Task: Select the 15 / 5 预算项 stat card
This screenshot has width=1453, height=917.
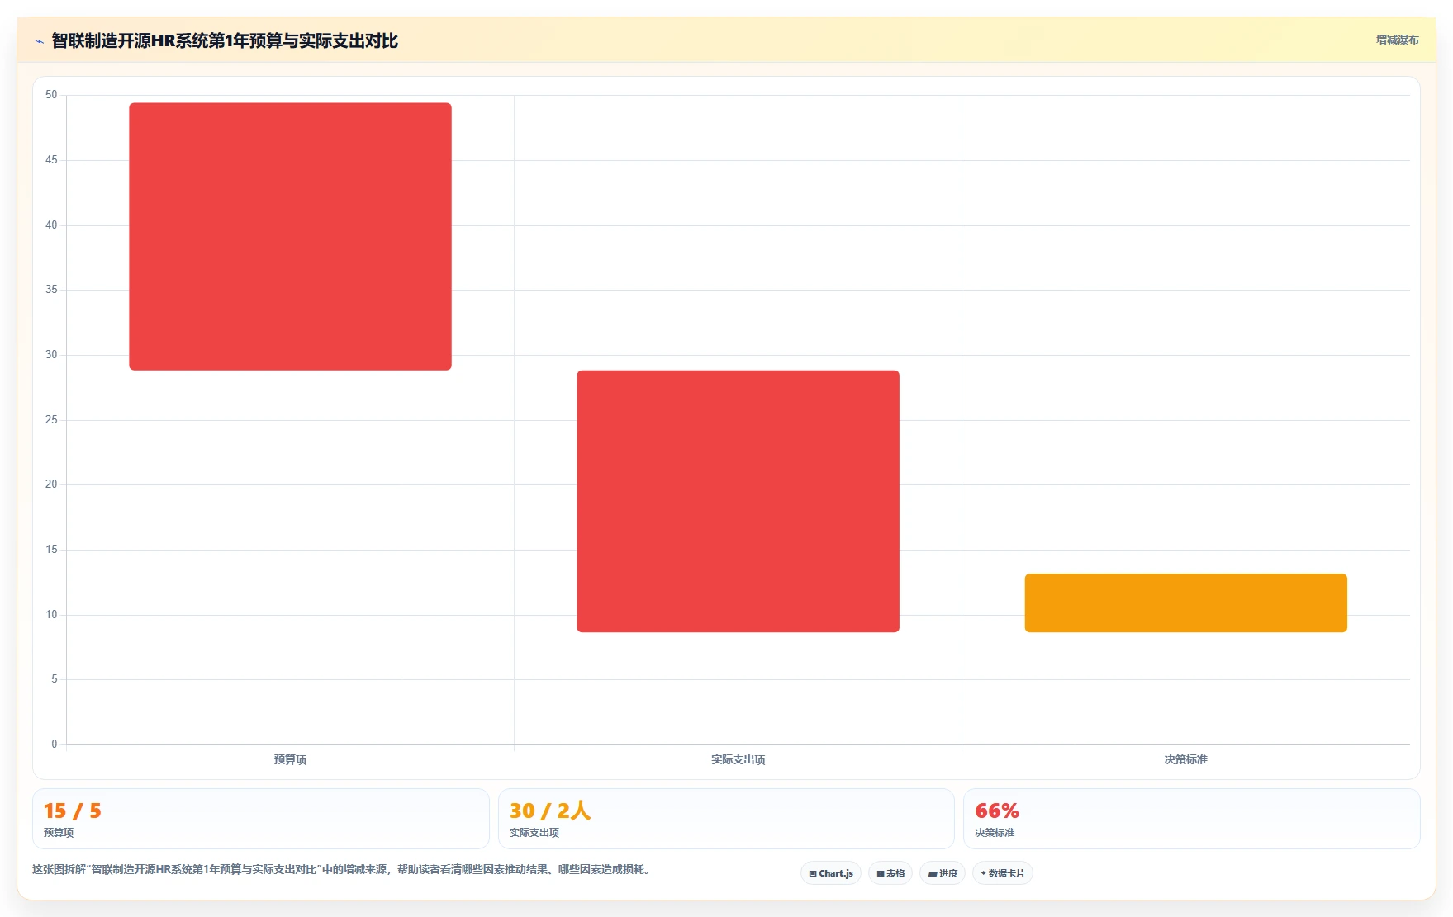Action: coord(261,819)
